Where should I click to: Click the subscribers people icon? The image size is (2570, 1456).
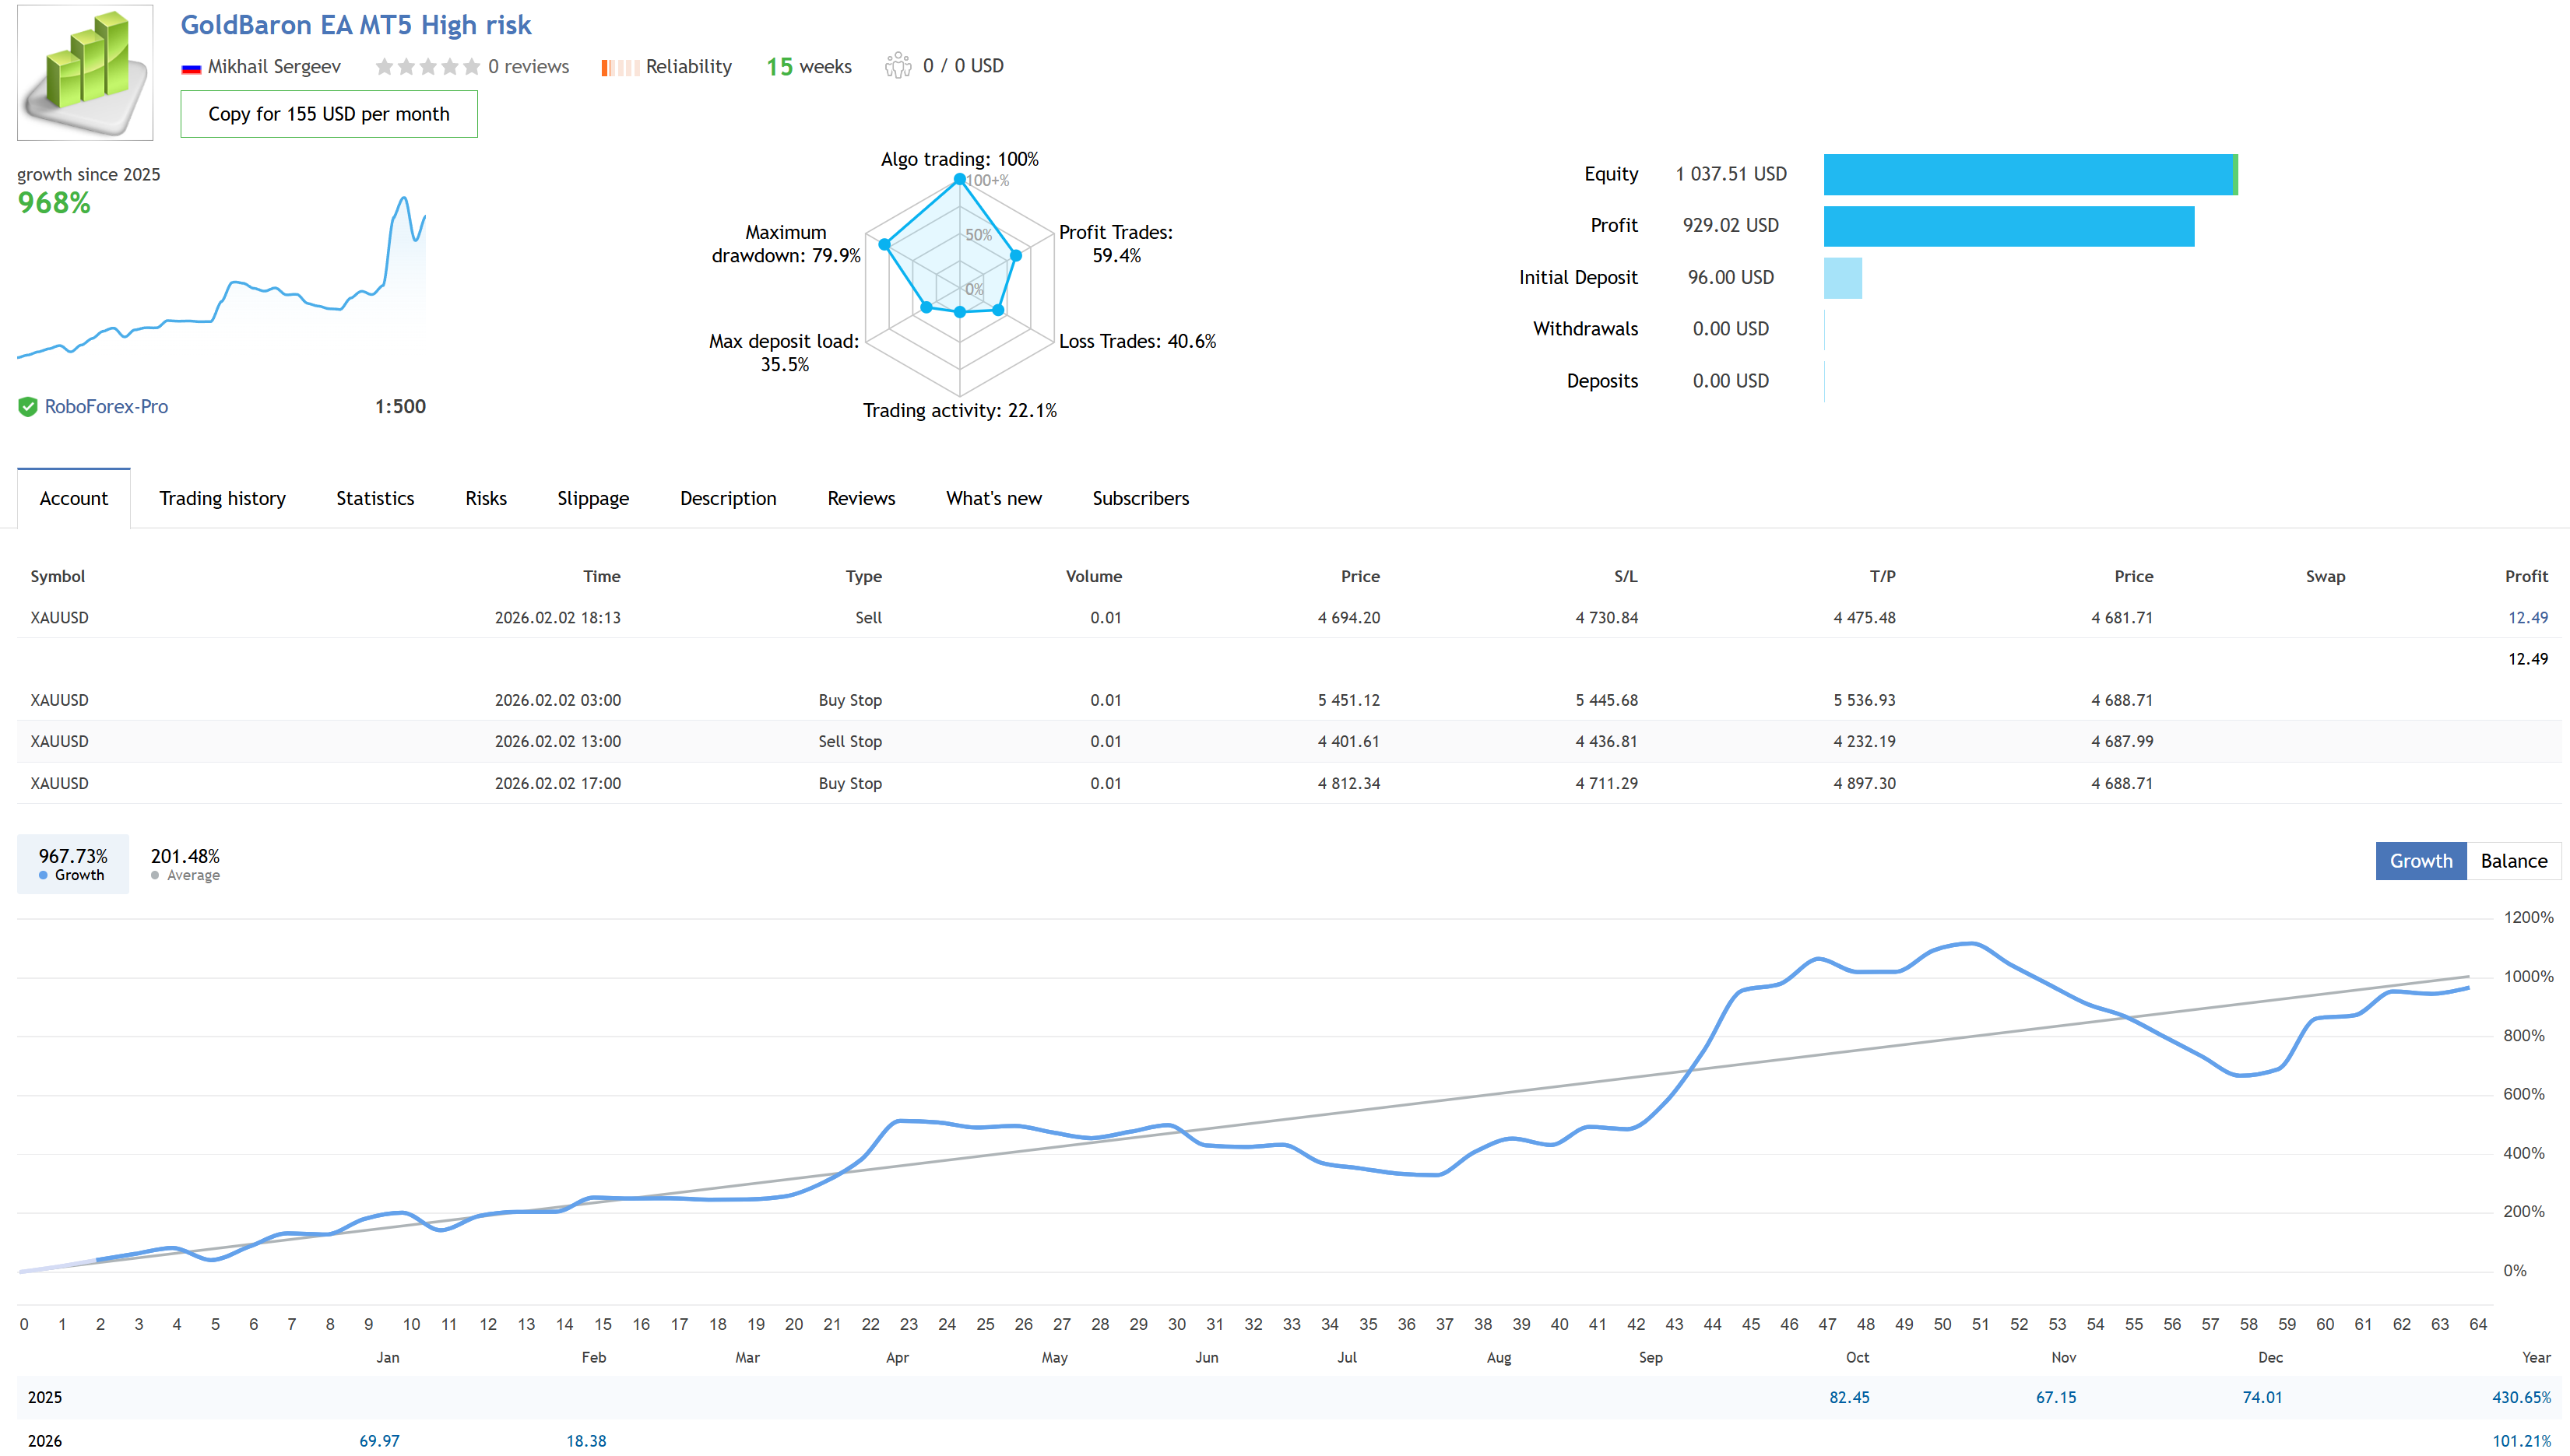click(898, 66)
